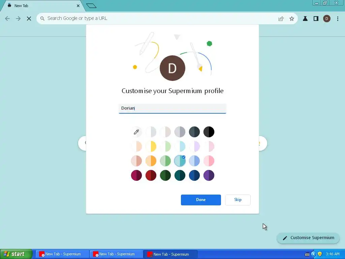The image size is (345, 259).
Task: Click the checked teal theme colour
Action: [x=180, y=161]
